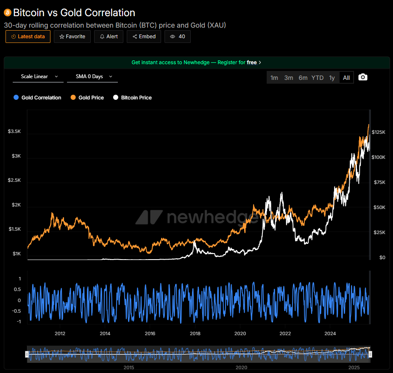The image size is (393, 373).
Task: Open the Scale Linear dropdown
Action: click(x=38, y=76)
